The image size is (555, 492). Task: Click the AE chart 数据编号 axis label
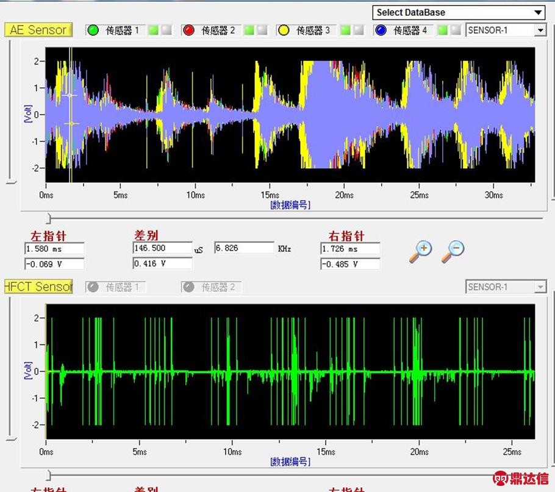[x=290, y=205]
